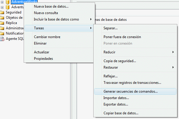Click the AdventureWorks database cylinder icon
The image size is (179, 119).
click(x=8, y=2)
